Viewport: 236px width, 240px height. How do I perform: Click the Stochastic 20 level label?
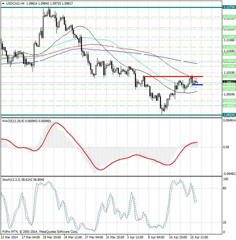tap(224, 223)
